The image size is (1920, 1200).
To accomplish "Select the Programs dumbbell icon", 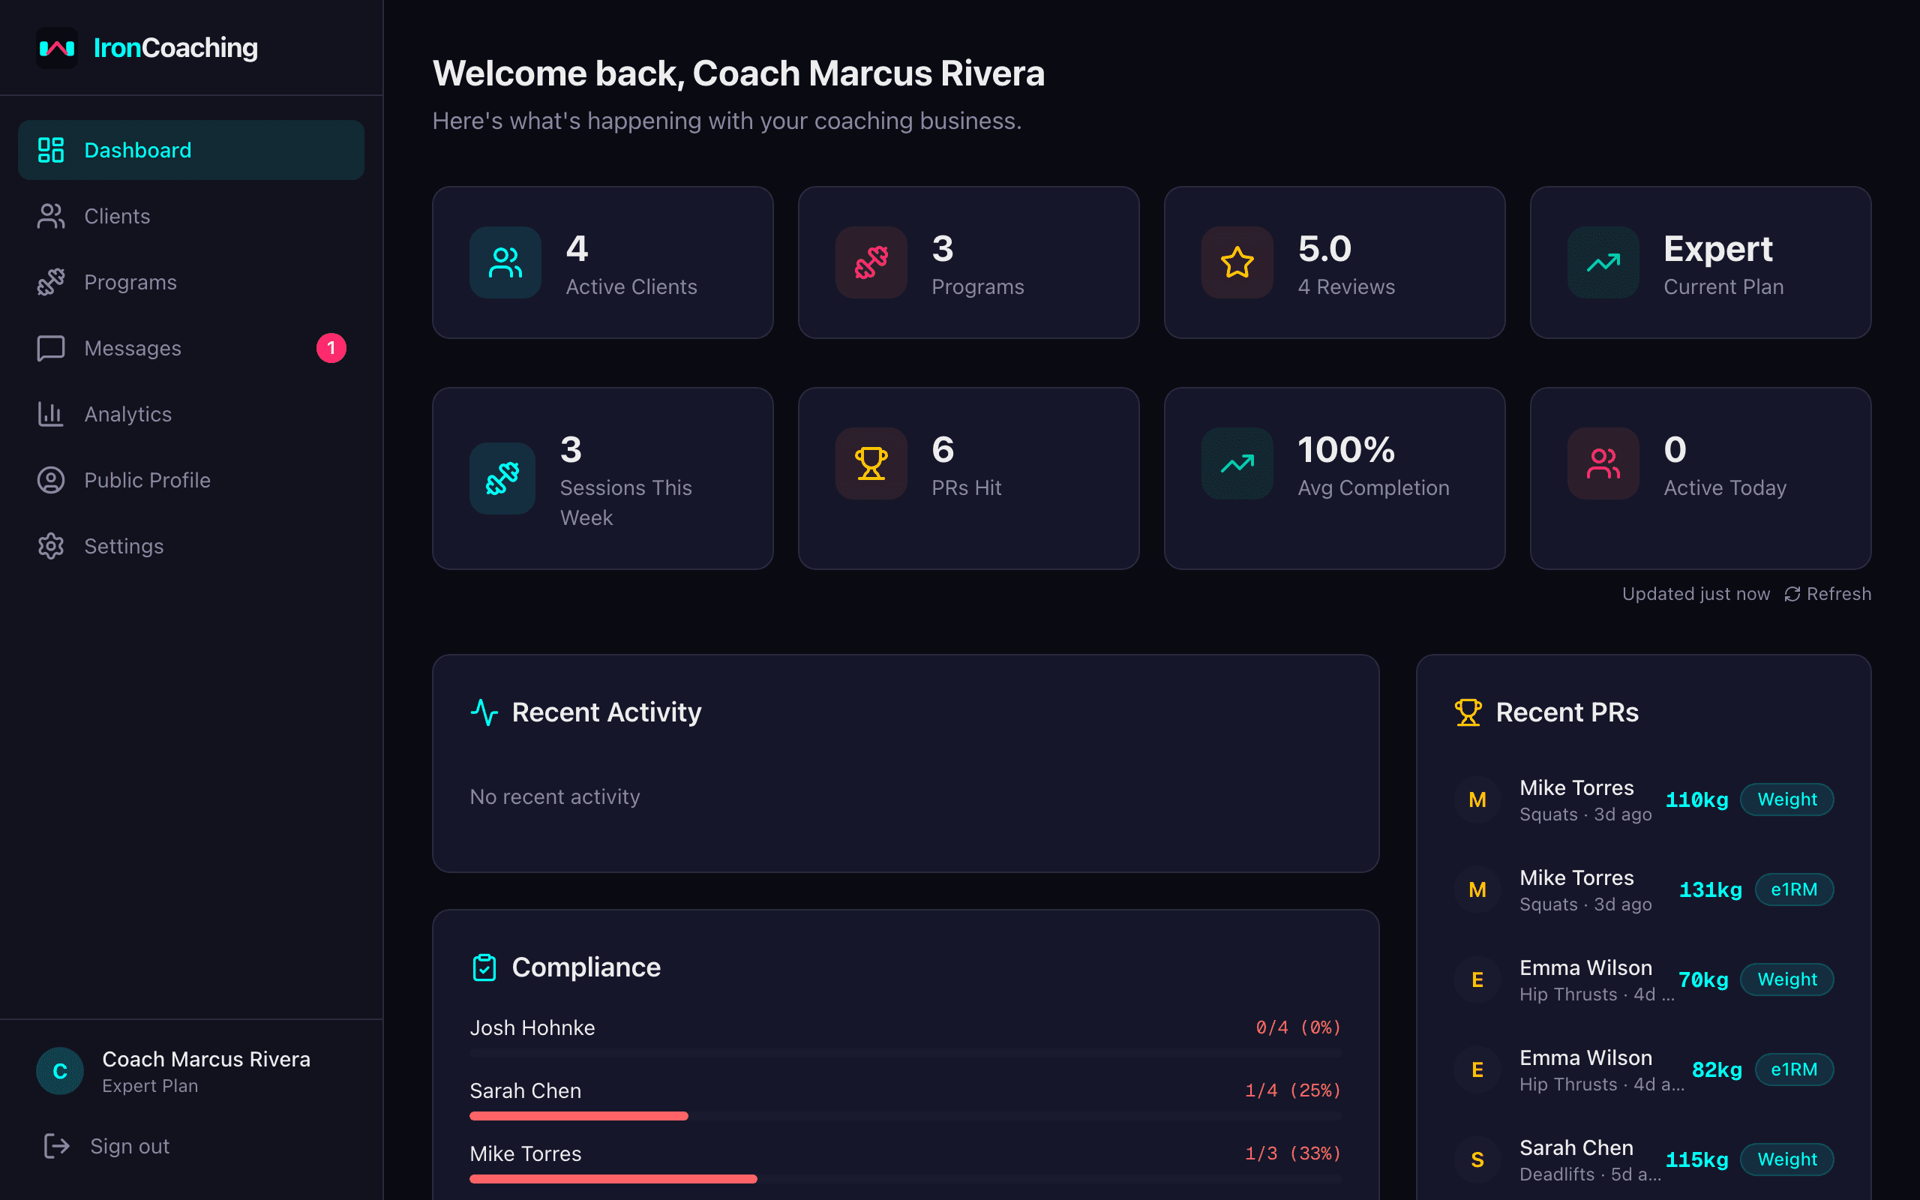I will click(51, 282).
